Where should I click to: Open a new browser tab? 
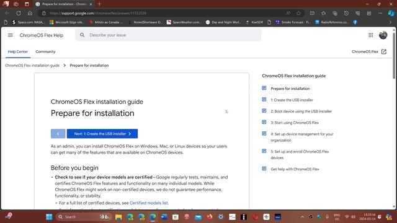click(x=99, y=4)
